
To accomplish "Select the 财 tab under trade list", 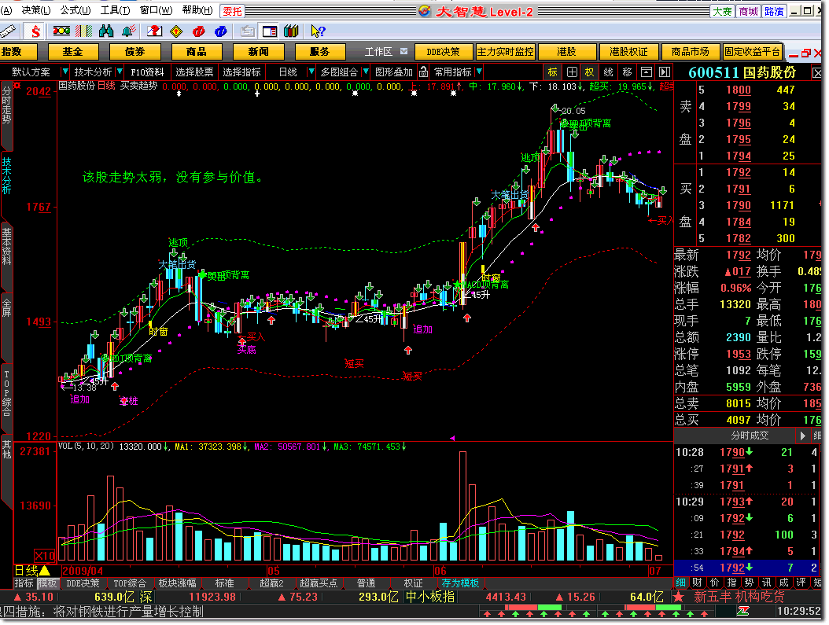I will click(x=697, y=583).
